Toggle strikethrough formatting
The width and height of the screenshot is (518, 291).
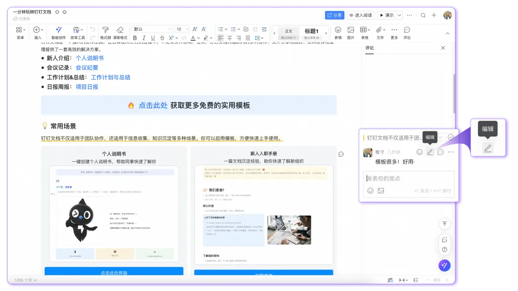162,38
